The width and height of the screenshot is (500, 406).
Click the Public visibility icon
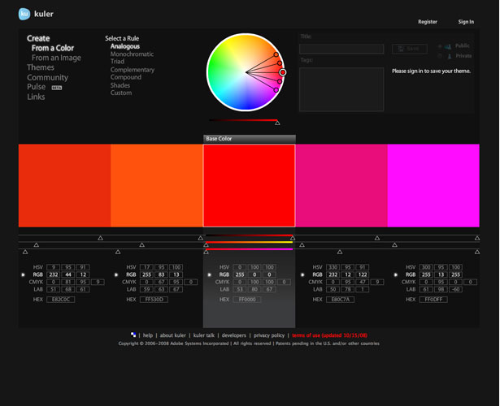tap(448, 46)
